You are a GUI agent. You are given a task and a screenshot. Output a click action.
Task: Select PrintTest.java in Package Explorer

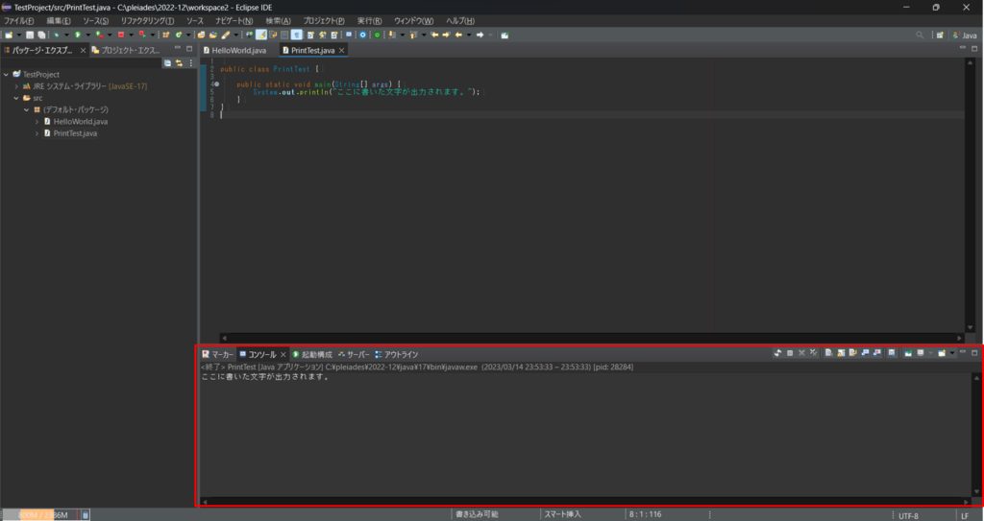point(75,133)
